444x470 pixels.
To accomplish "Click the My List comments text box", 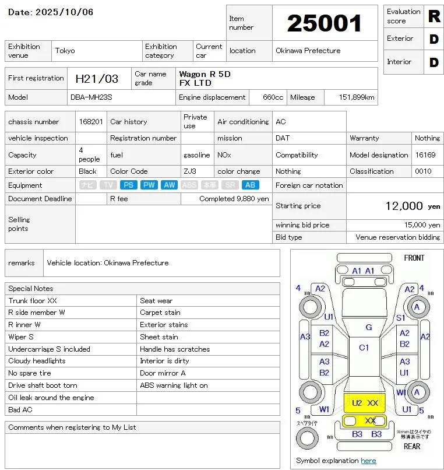I will 142,451.
